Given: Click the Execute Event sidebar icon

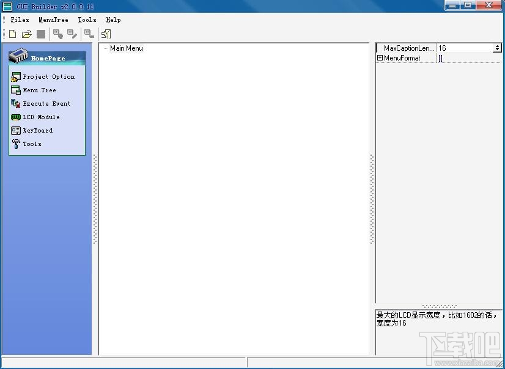Looking at the screenshot, I should (15, 104).
